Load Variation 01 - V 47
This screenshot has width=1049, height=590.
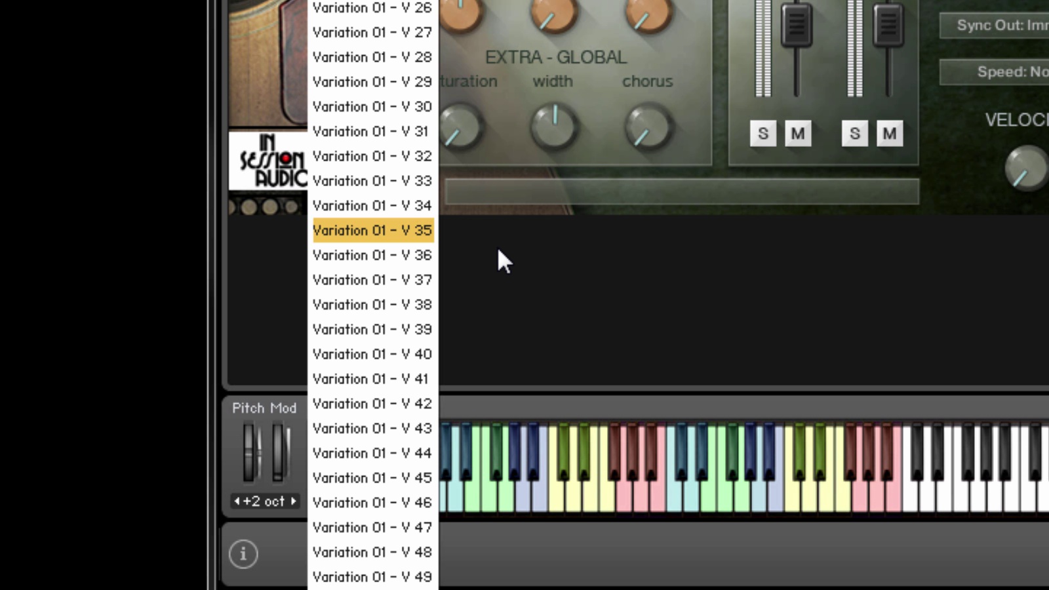click(x=372, y=528)
